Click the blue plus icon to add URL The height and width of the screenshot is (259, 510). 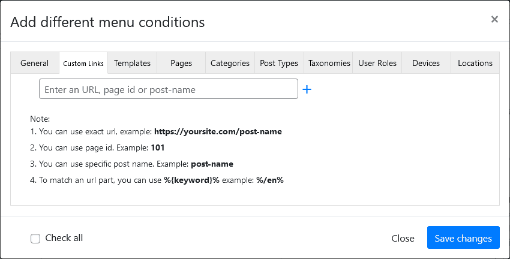point(307,89)
